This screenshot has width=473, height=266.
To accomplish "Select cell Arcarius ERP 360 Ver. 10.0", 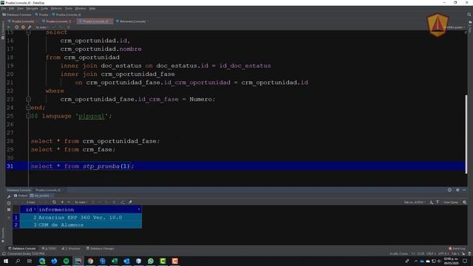I will 89,217.
